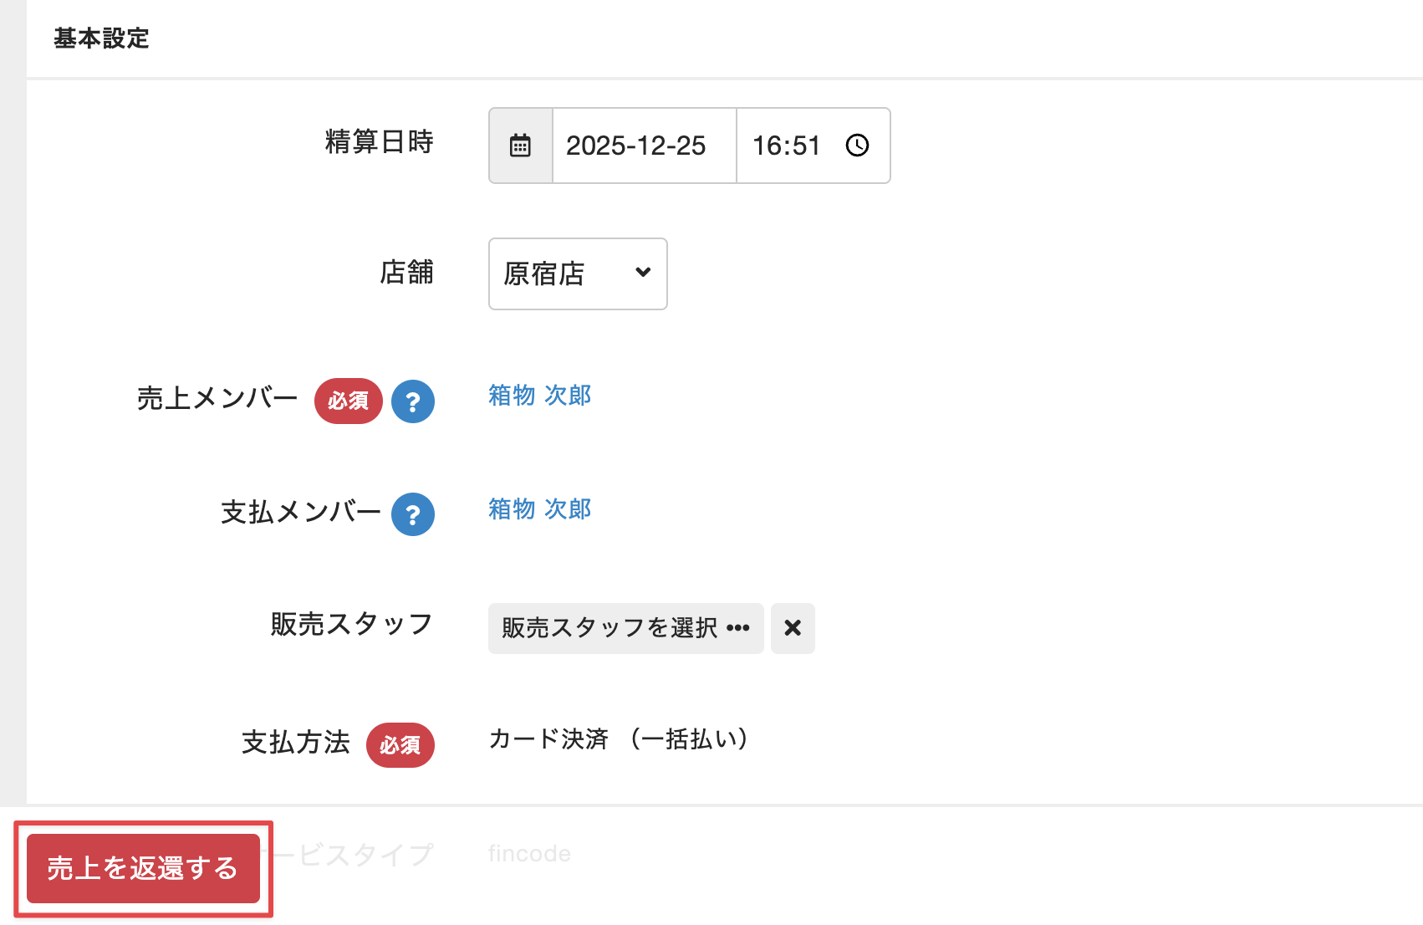Click the ••• icon in 販売スタッフを選択
1423x925 pixels.
click(739, 628)
